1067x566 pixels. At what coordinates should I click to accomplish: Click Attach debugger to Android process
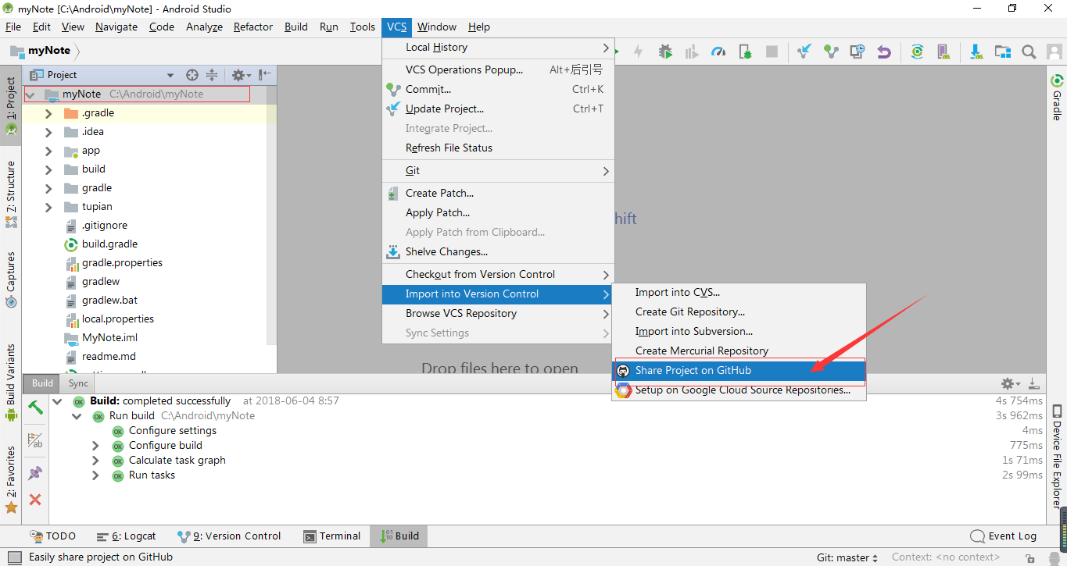[745, 52]
